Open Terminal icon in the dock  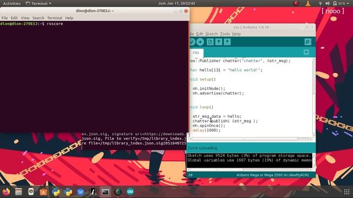(105, 192)
